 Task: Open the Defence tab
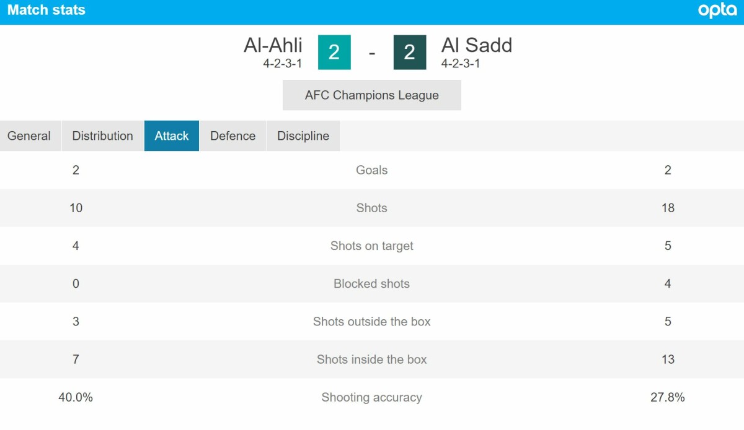coord(233,136)
